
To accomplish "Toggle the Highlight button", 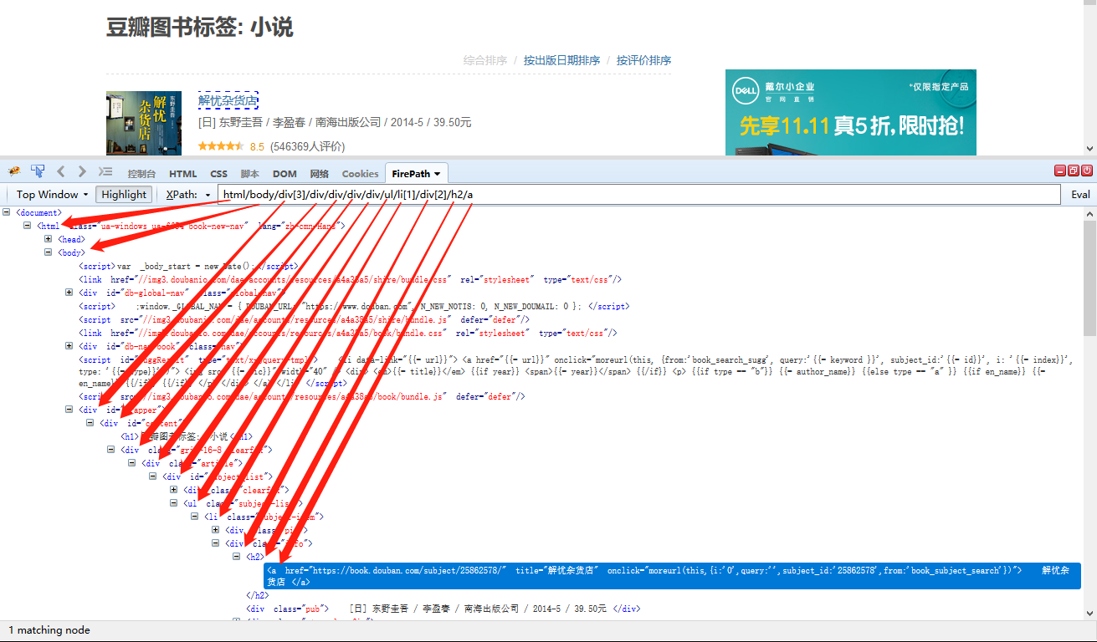I will tap(124, 194).
